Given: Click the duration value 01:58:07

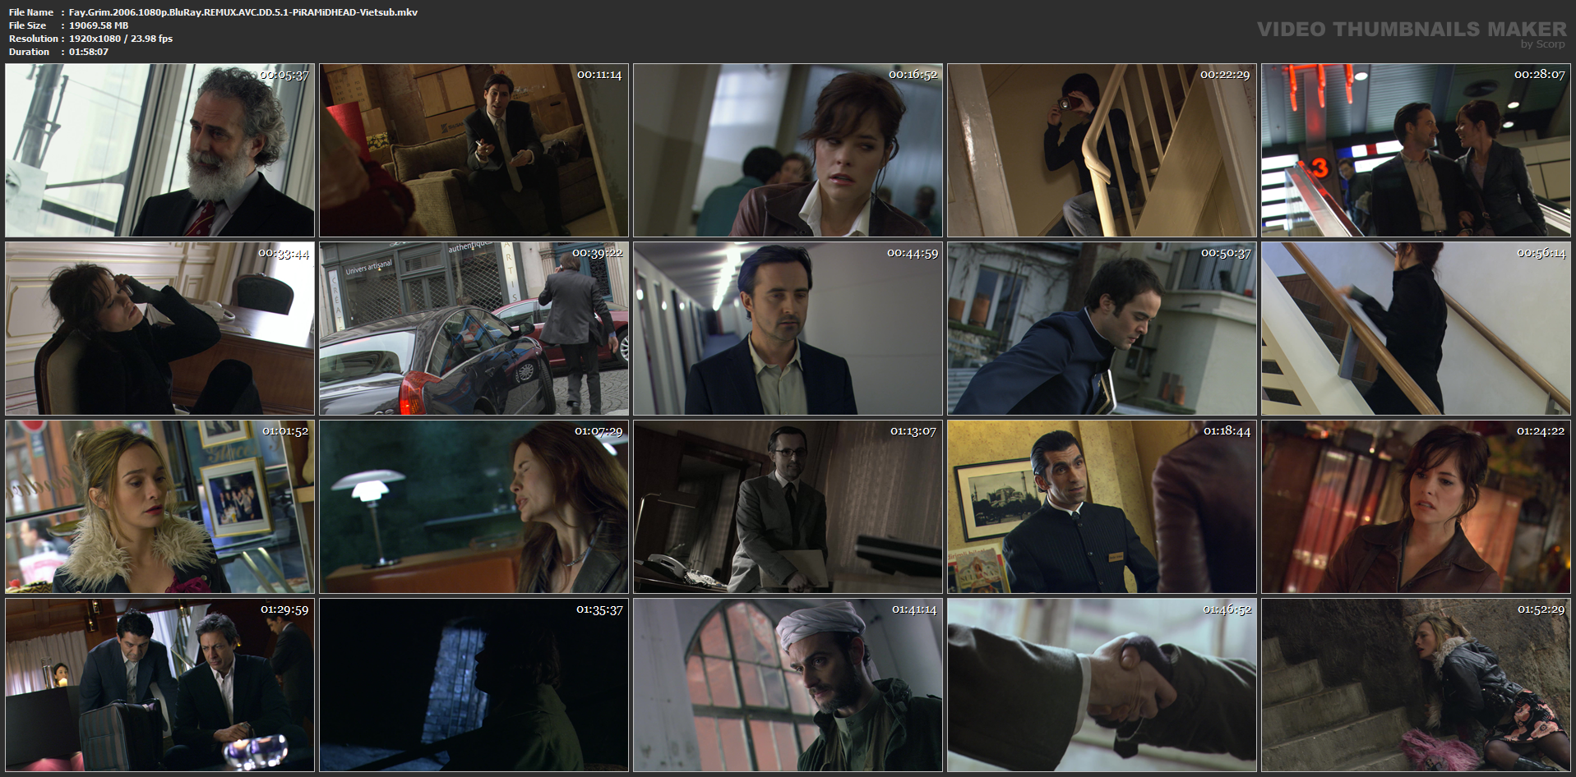Looking at the screenshot, I should (x=89, y=52).
